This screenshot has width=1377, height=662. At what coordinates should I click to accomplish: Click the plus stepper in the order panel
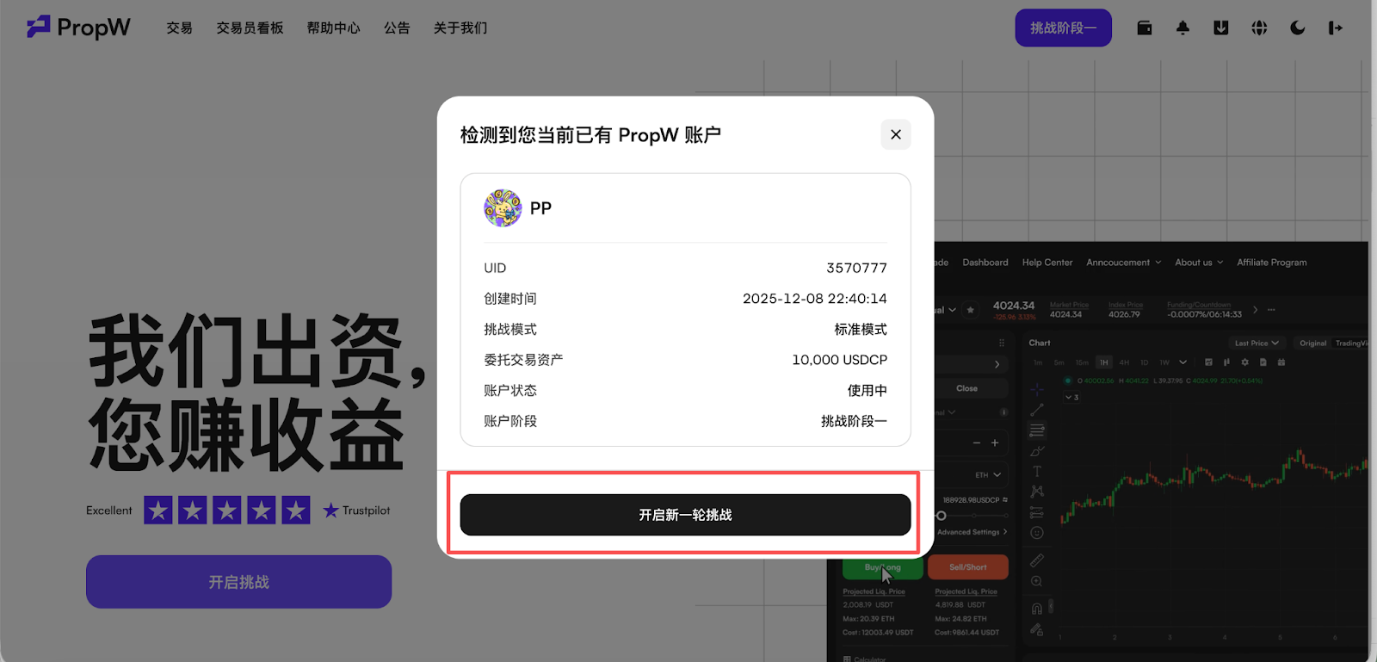point(995,443)
